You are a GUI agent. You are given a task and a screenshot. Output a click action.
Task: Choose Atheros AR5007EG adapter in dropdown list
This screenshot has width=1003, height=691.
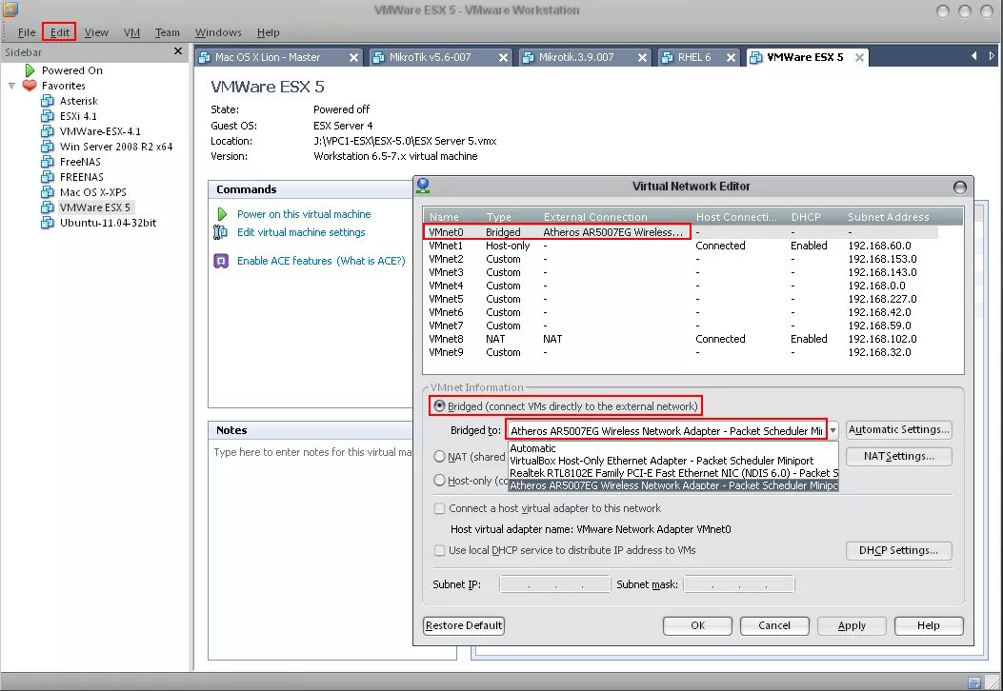click(x=672, y=485)
